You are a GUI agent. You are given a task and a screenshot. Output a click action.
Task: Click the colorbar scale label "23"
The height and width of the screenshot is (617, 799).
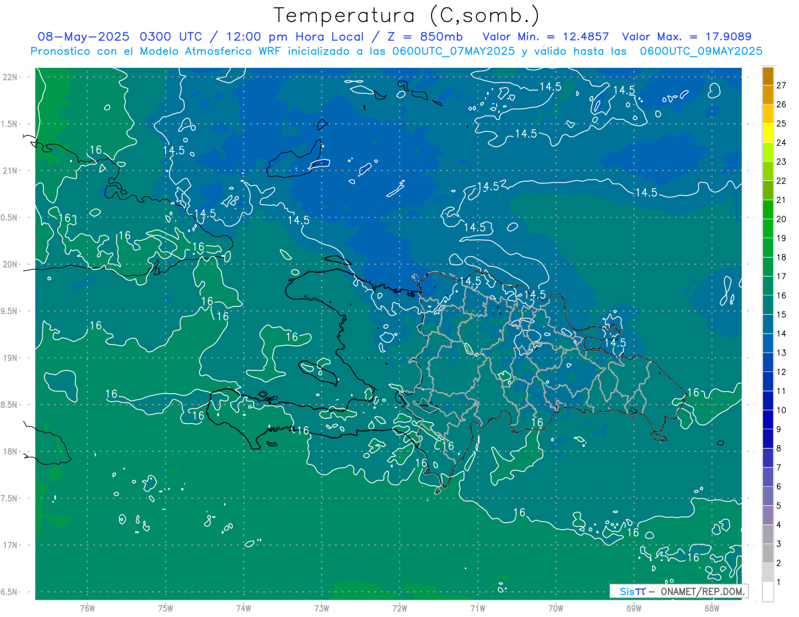[x=782, y=162]
